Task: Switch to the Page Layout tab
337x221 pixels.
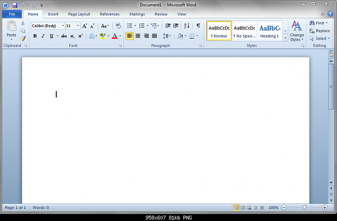Action: pyautogui.click(x=79, y=14)
